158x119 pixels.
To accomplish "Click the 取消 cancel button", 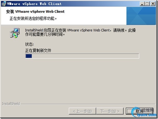I will (x=139, y=111).
